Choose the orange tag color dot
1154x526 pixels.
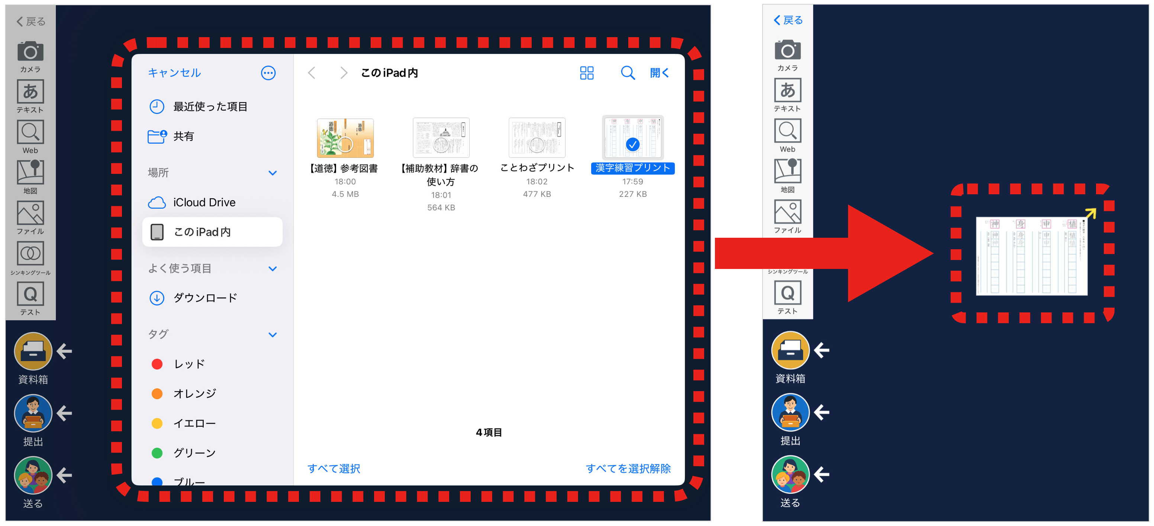coord(157,393)
